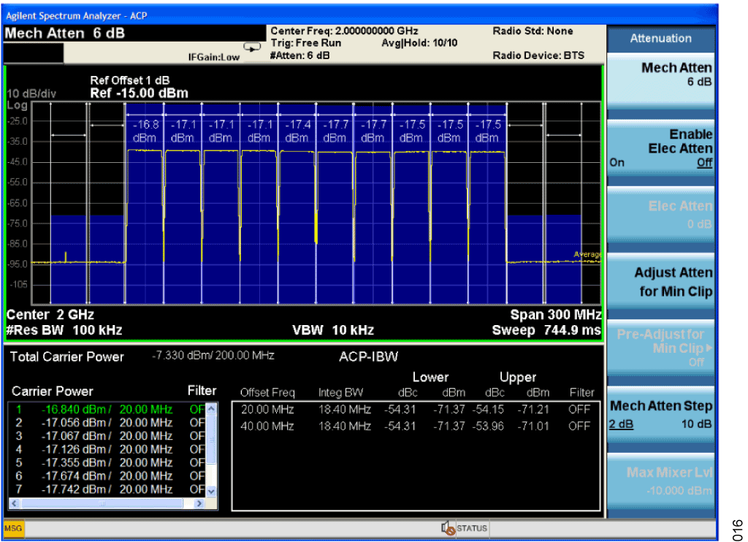Click the Max Mixer Lvl softkey

pos(660,481)
